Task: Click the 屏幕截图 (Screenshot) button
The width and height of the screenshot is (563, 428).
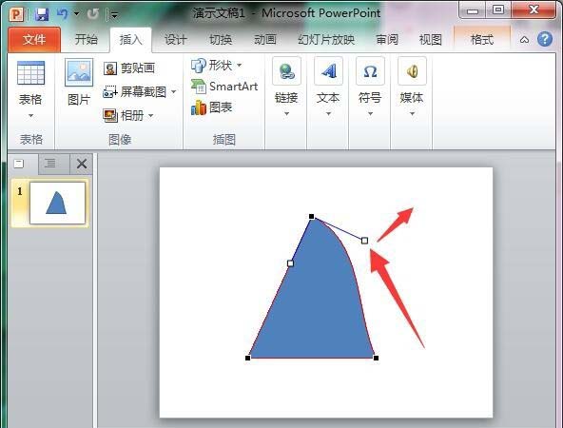Action: [135, 92]
